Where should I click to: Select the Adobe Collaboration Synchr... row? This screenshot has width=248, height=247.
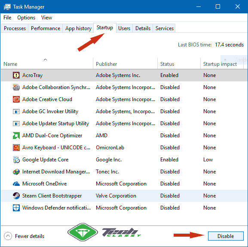pyautogui.click(x=124, y=87)
